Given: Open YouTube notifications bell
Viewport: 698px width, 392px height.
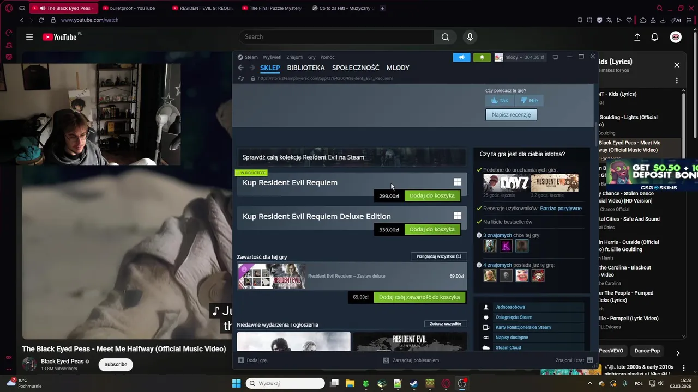Looking at the screenshot, I should click(655, 37).
